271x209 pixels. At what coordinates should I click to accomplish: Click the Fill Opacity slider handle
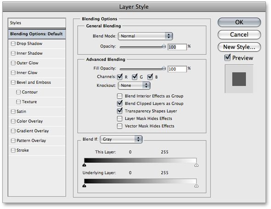point(164,69)
